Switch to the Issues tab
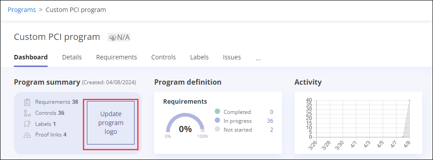 (x=232, y=57)
